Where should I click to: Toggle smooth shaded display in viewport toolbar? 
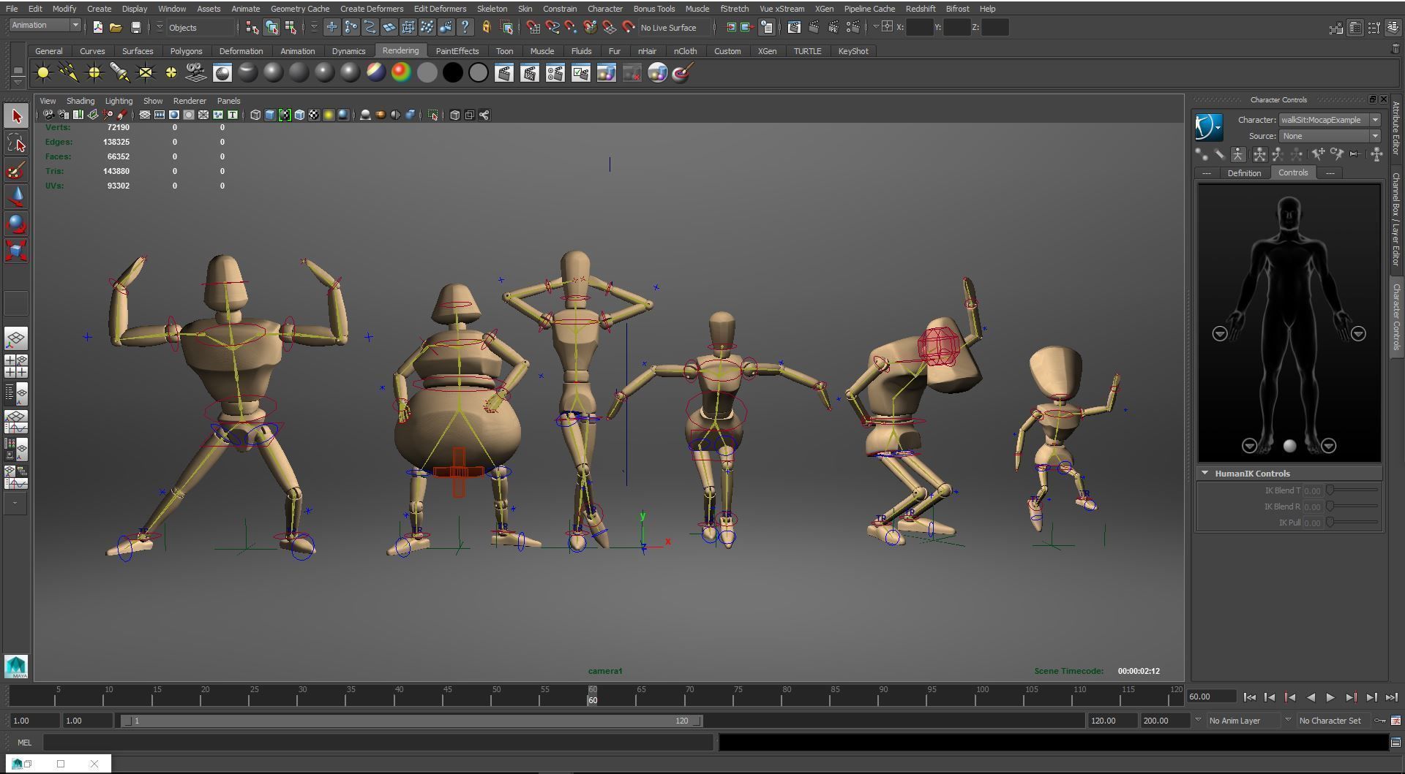(x=270, y=115)
